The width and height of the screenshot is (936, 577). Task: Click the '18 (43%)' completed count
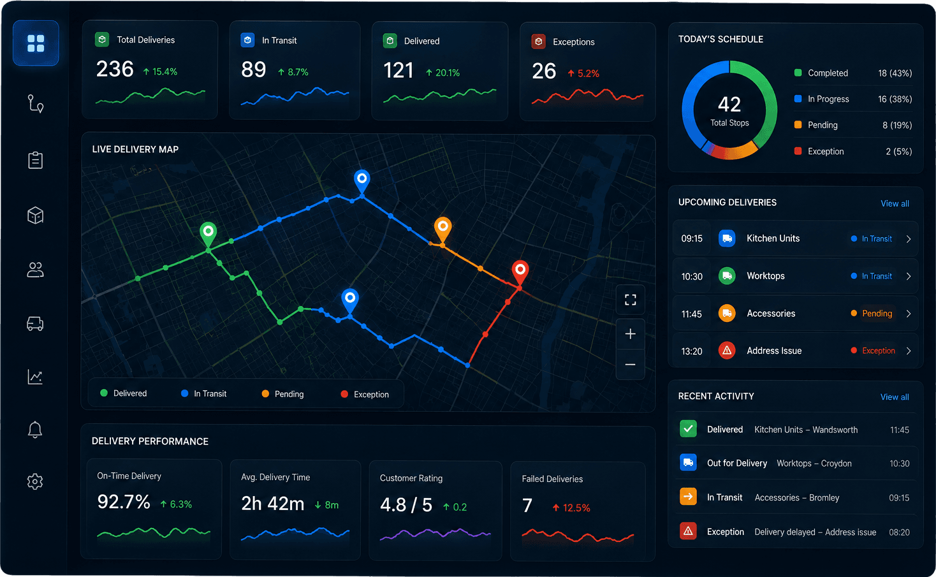[895, 73]
